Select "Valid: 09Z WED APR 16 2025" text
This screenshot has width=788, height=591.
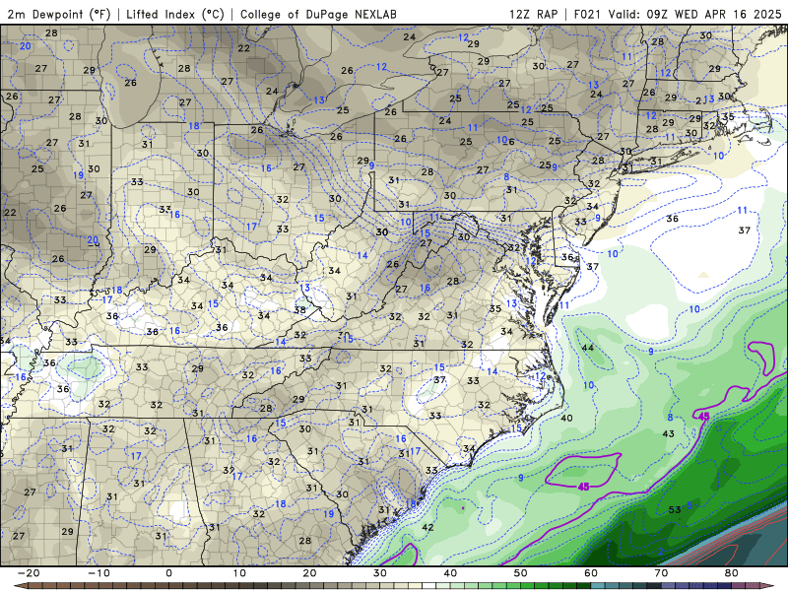tap(694, 14)
